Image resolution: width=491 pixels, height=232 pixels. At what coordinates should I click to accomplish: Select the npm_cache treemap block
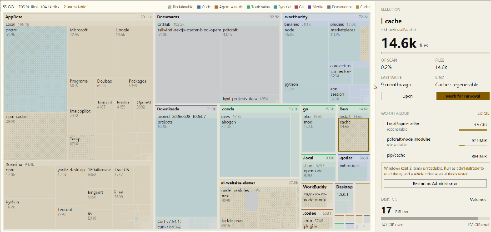pos(36,136)
